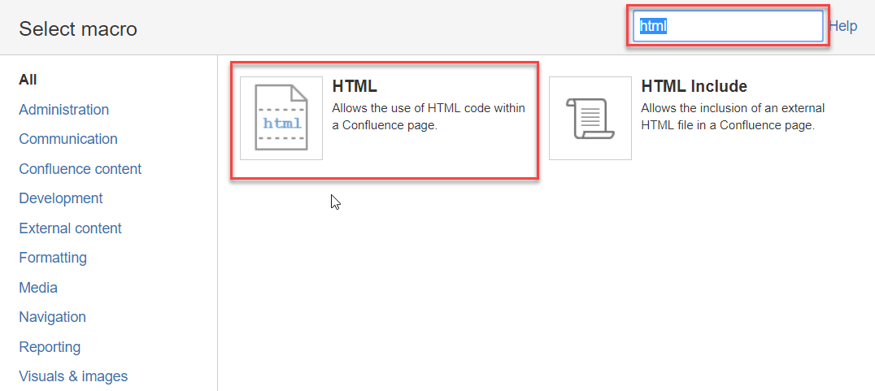The image size is (875, 391).
Task: Filter by Reporting category
Action: coord(50,347)
